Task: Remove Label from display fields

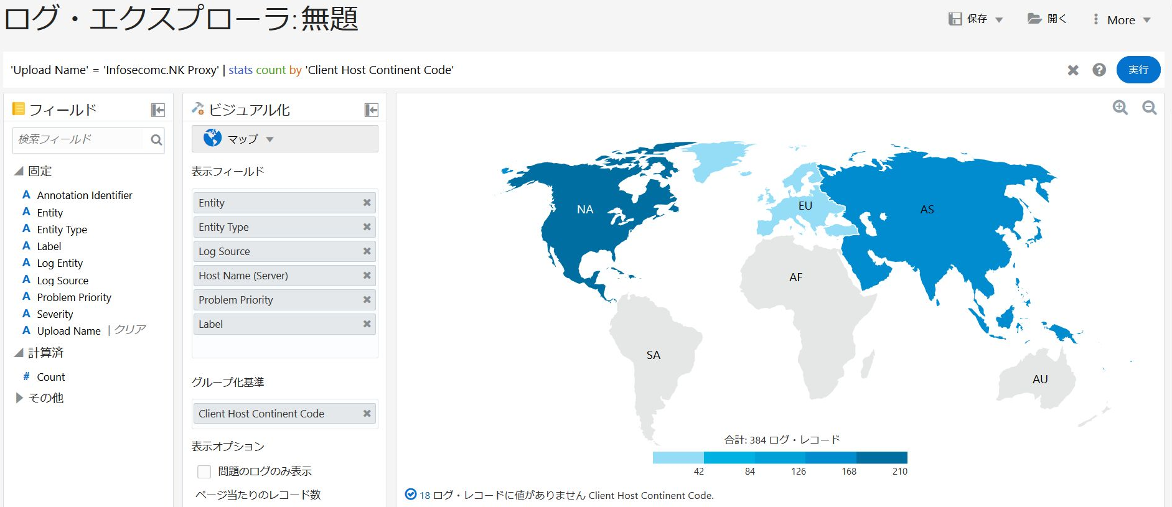Action: coord(367,324)
